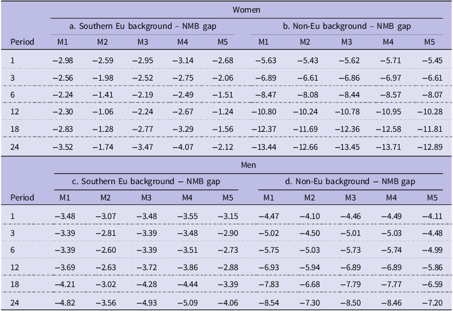Select the Southern Eu background women header

click(x=143, y=26)
